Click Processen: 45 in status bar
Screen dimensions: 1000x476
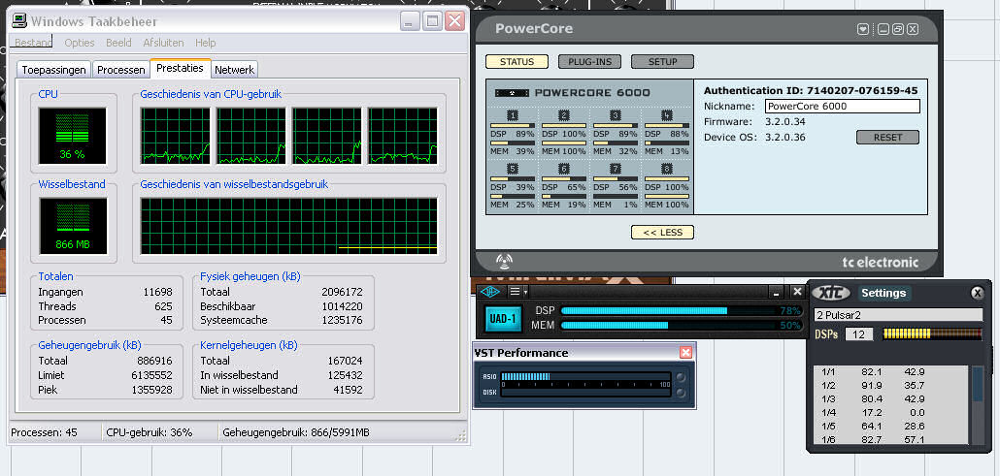44,432
